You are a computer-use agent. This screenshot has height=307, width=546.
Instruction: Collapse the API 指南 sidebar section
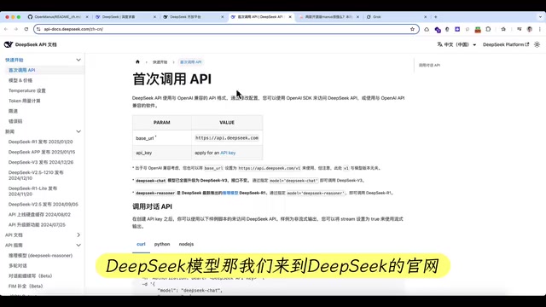78,245
